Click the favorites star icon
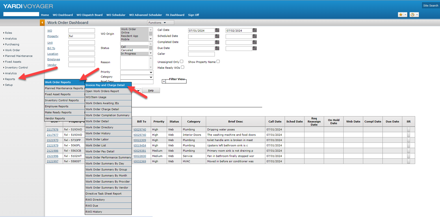This screenshot has width=440, height=217. point(400,15)
